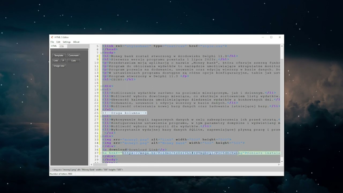Click the P paragraph button
The image size is (343, 193).
(63, 61)
